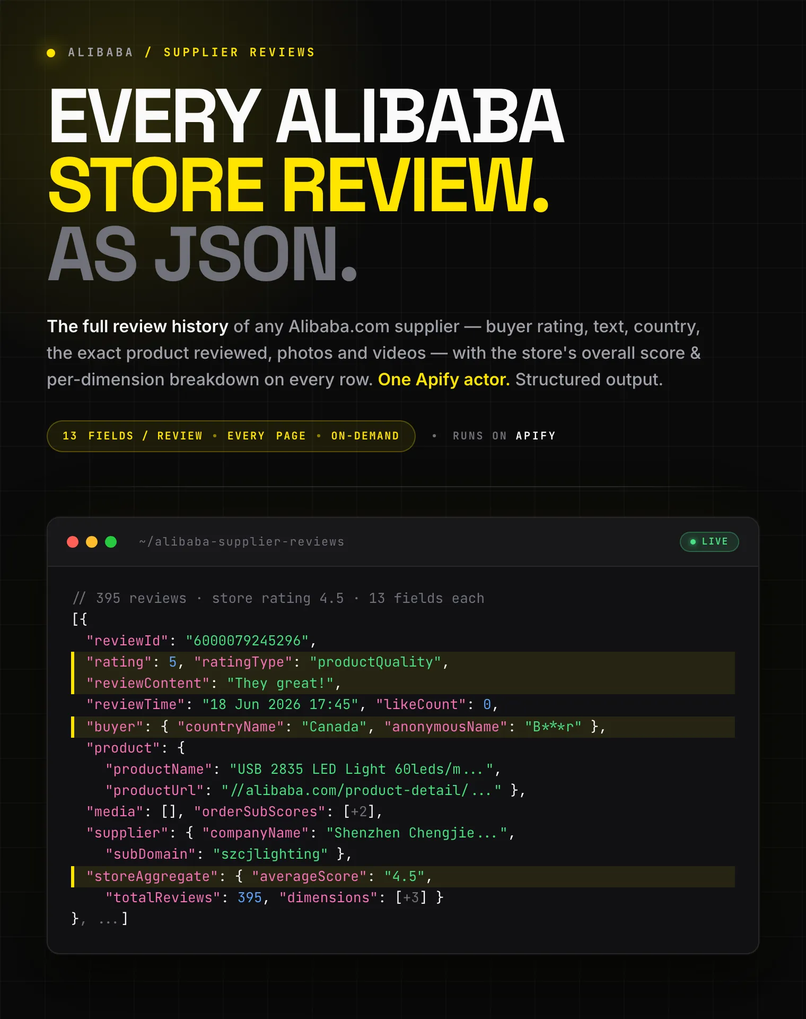Viewport: 806px width, 1019px height.
Task: Click the 'SUPPLIER REVIEWS' breadcrumb text
Action: click(x=239, y=53)
